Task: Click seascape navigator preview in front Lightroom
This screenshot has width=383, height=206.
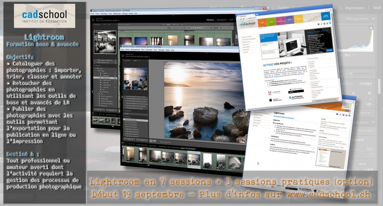Action: 135,79
